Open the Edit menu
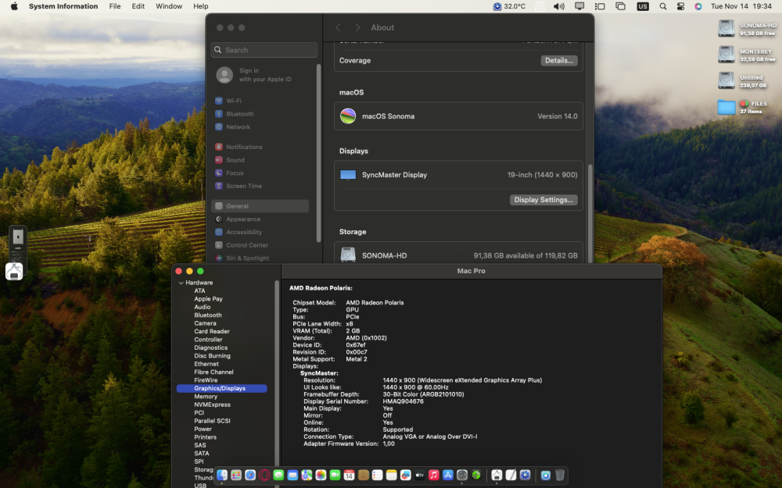 pos(138,6)
